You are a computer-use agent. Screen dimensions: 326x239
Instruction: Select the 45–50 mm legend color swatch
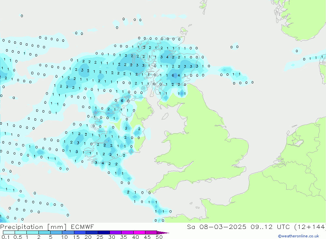click(x=151, y=232)
